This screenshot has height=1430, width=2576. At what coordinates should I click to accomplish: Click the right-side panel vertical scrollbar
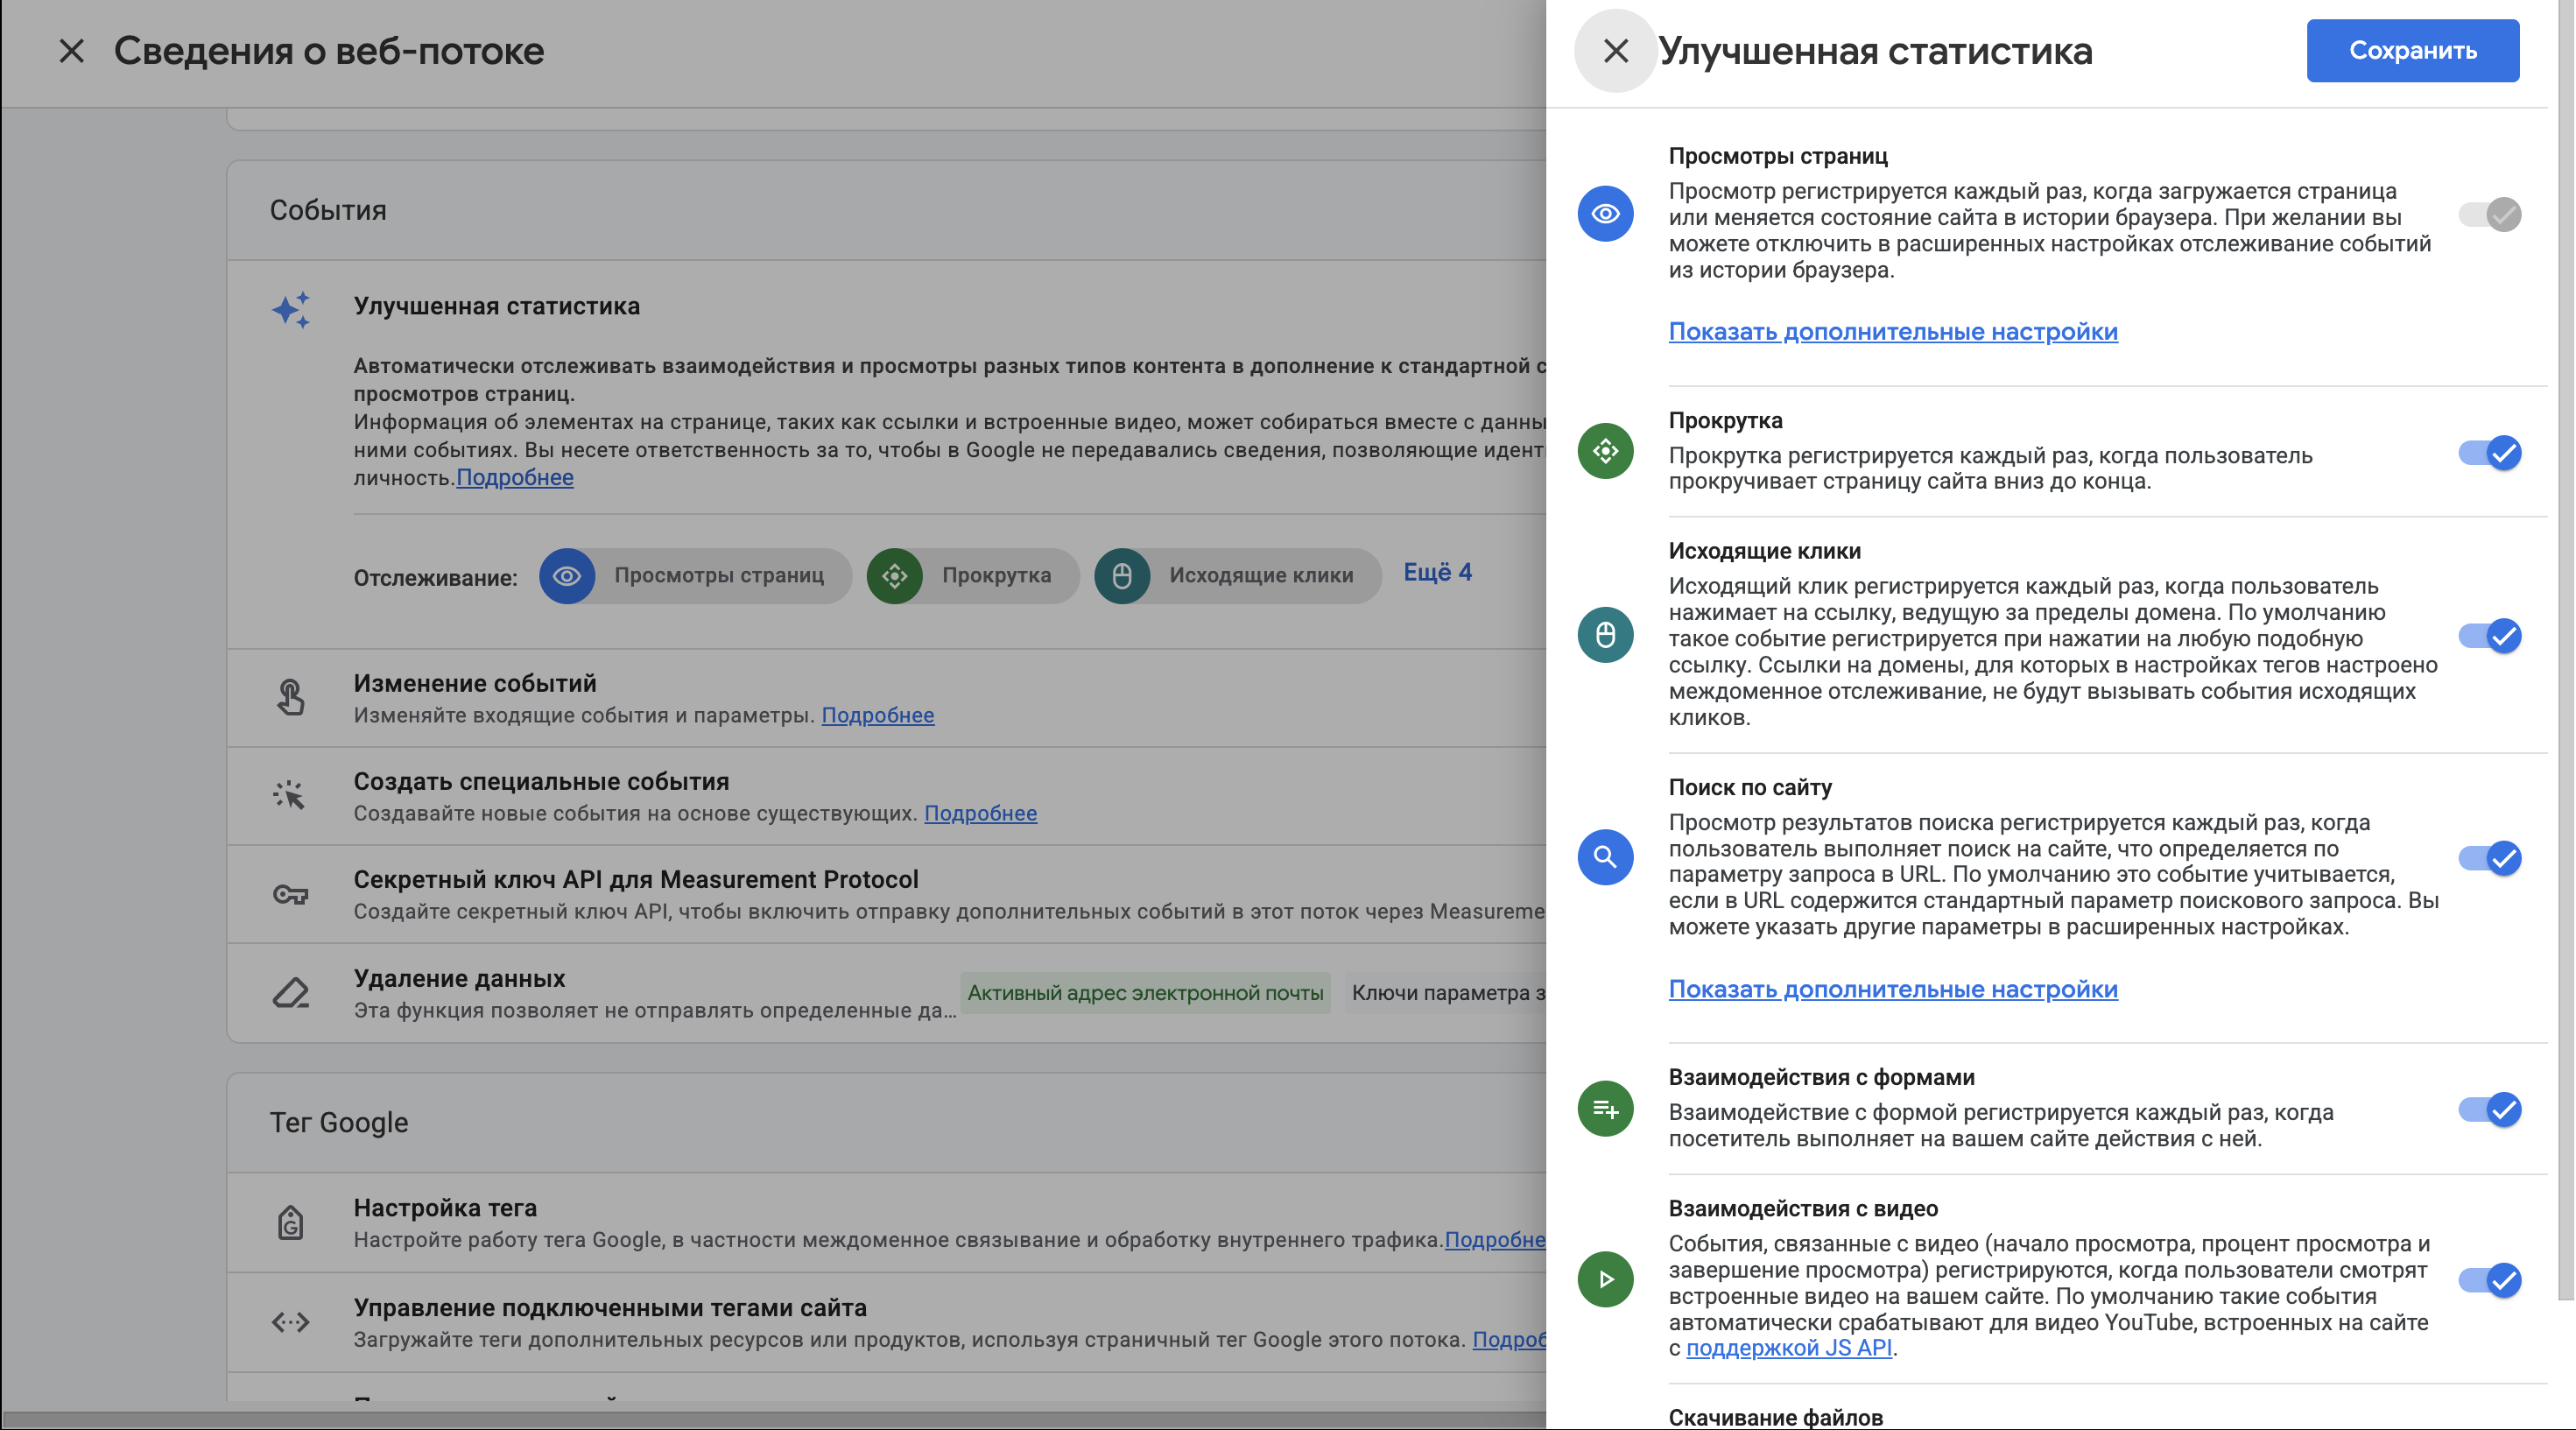pyautogui.click(x=2566, y=650)
